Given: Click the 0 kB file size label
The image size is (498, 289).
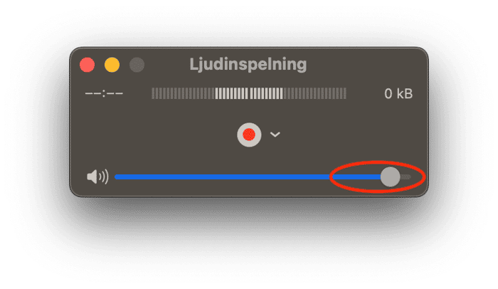Looking at the screenshot, I should click(x=398, y=93).
